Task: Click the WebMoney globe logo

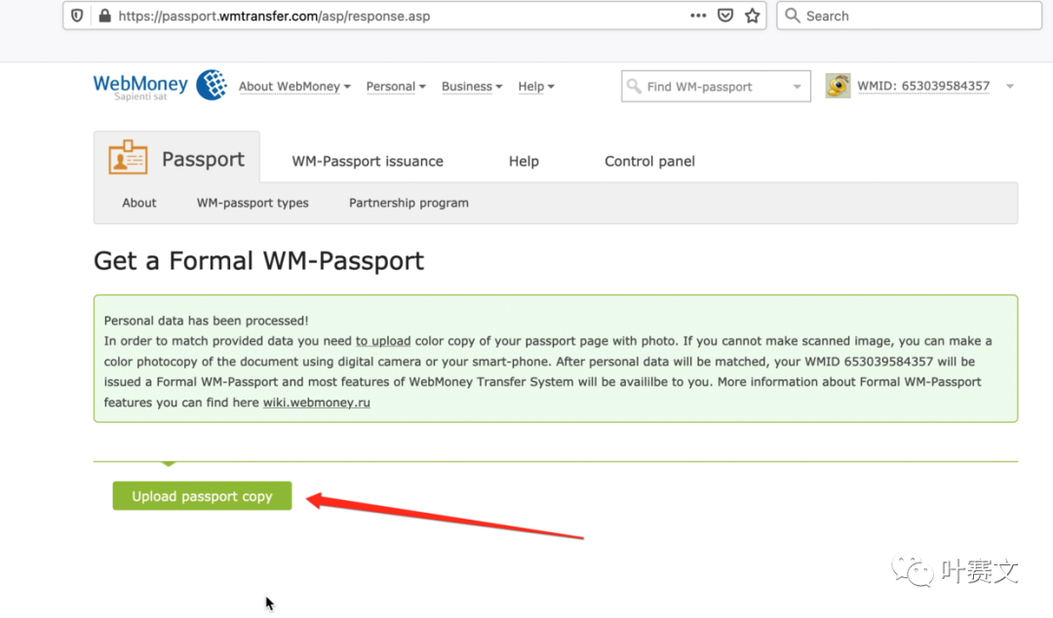Action: tap(212, 85)
